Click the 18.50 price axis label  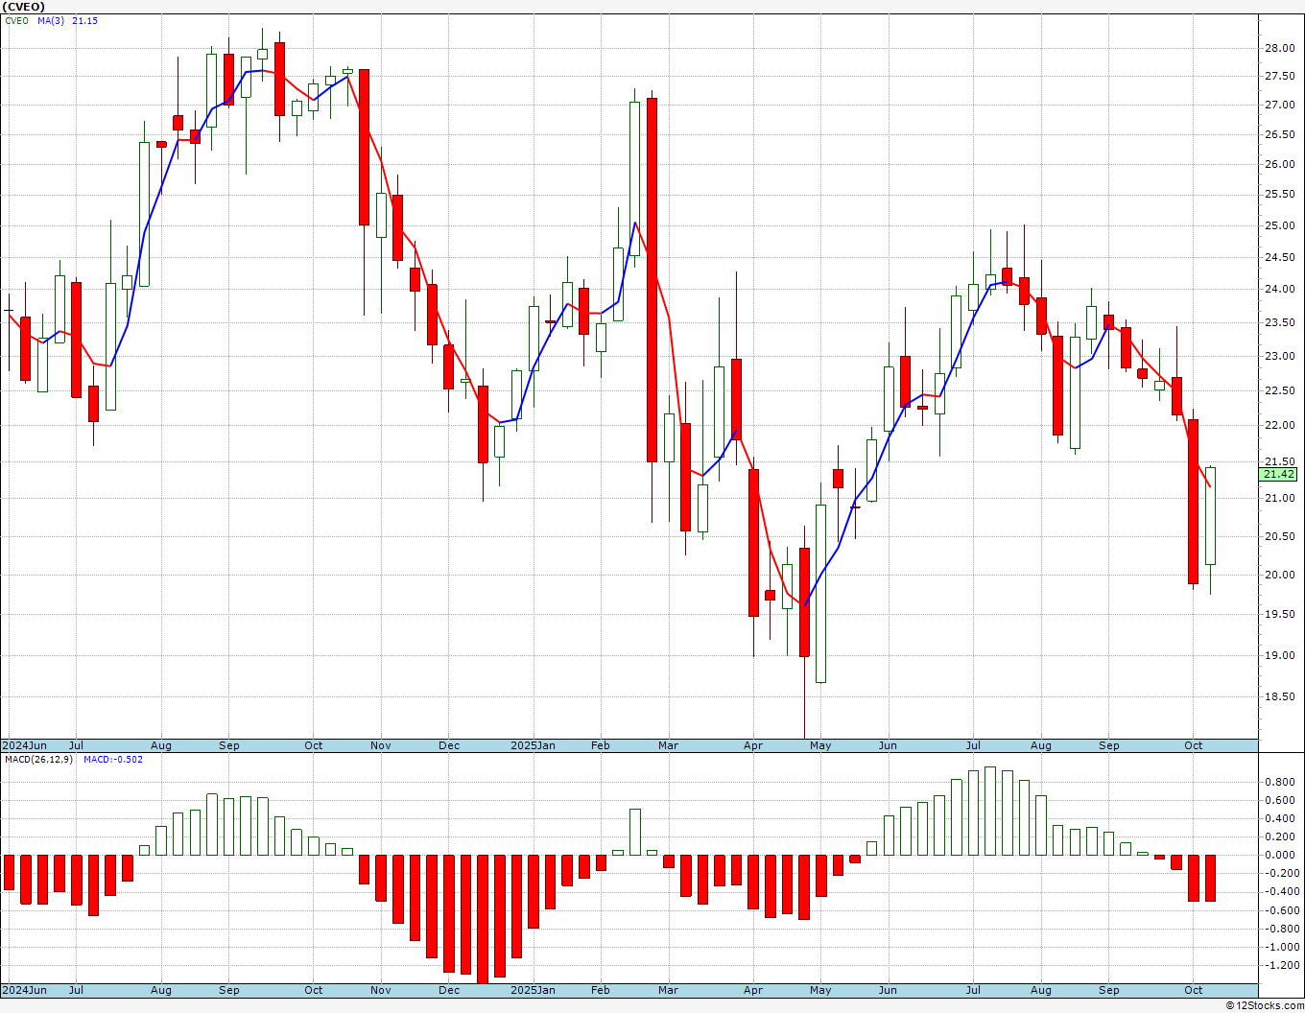(1278, 696)
